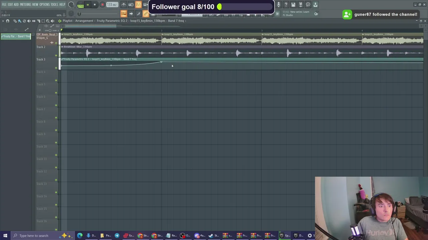Screen dimensions: 428x240
Task: Open the PATTERNS menu
Action: 25,5
